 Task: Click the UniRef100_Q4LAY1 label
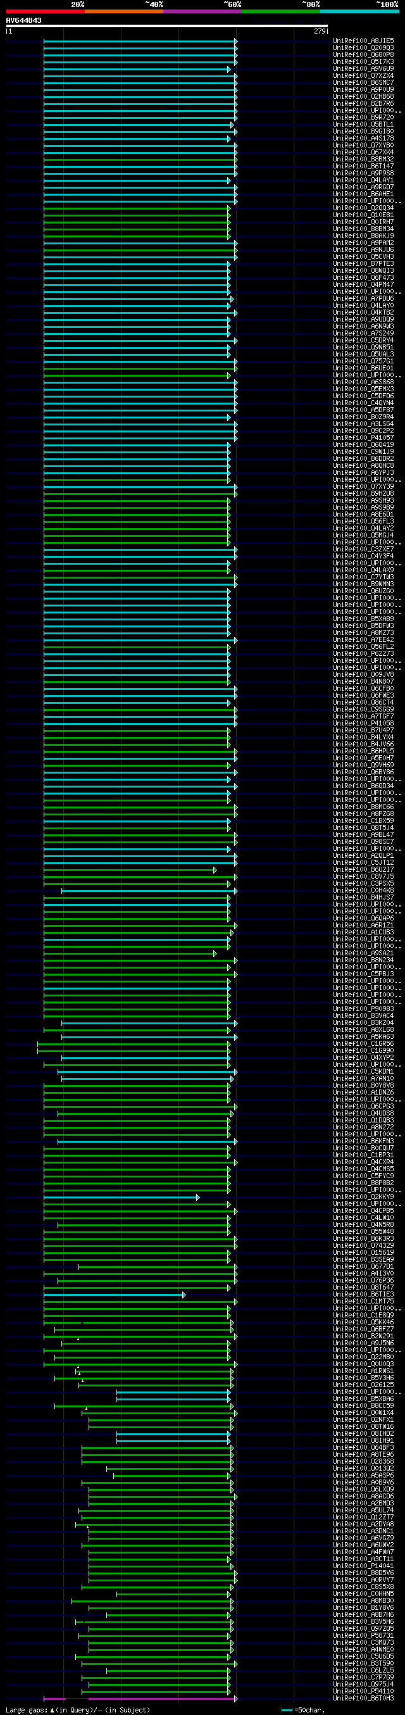[363, 180]
